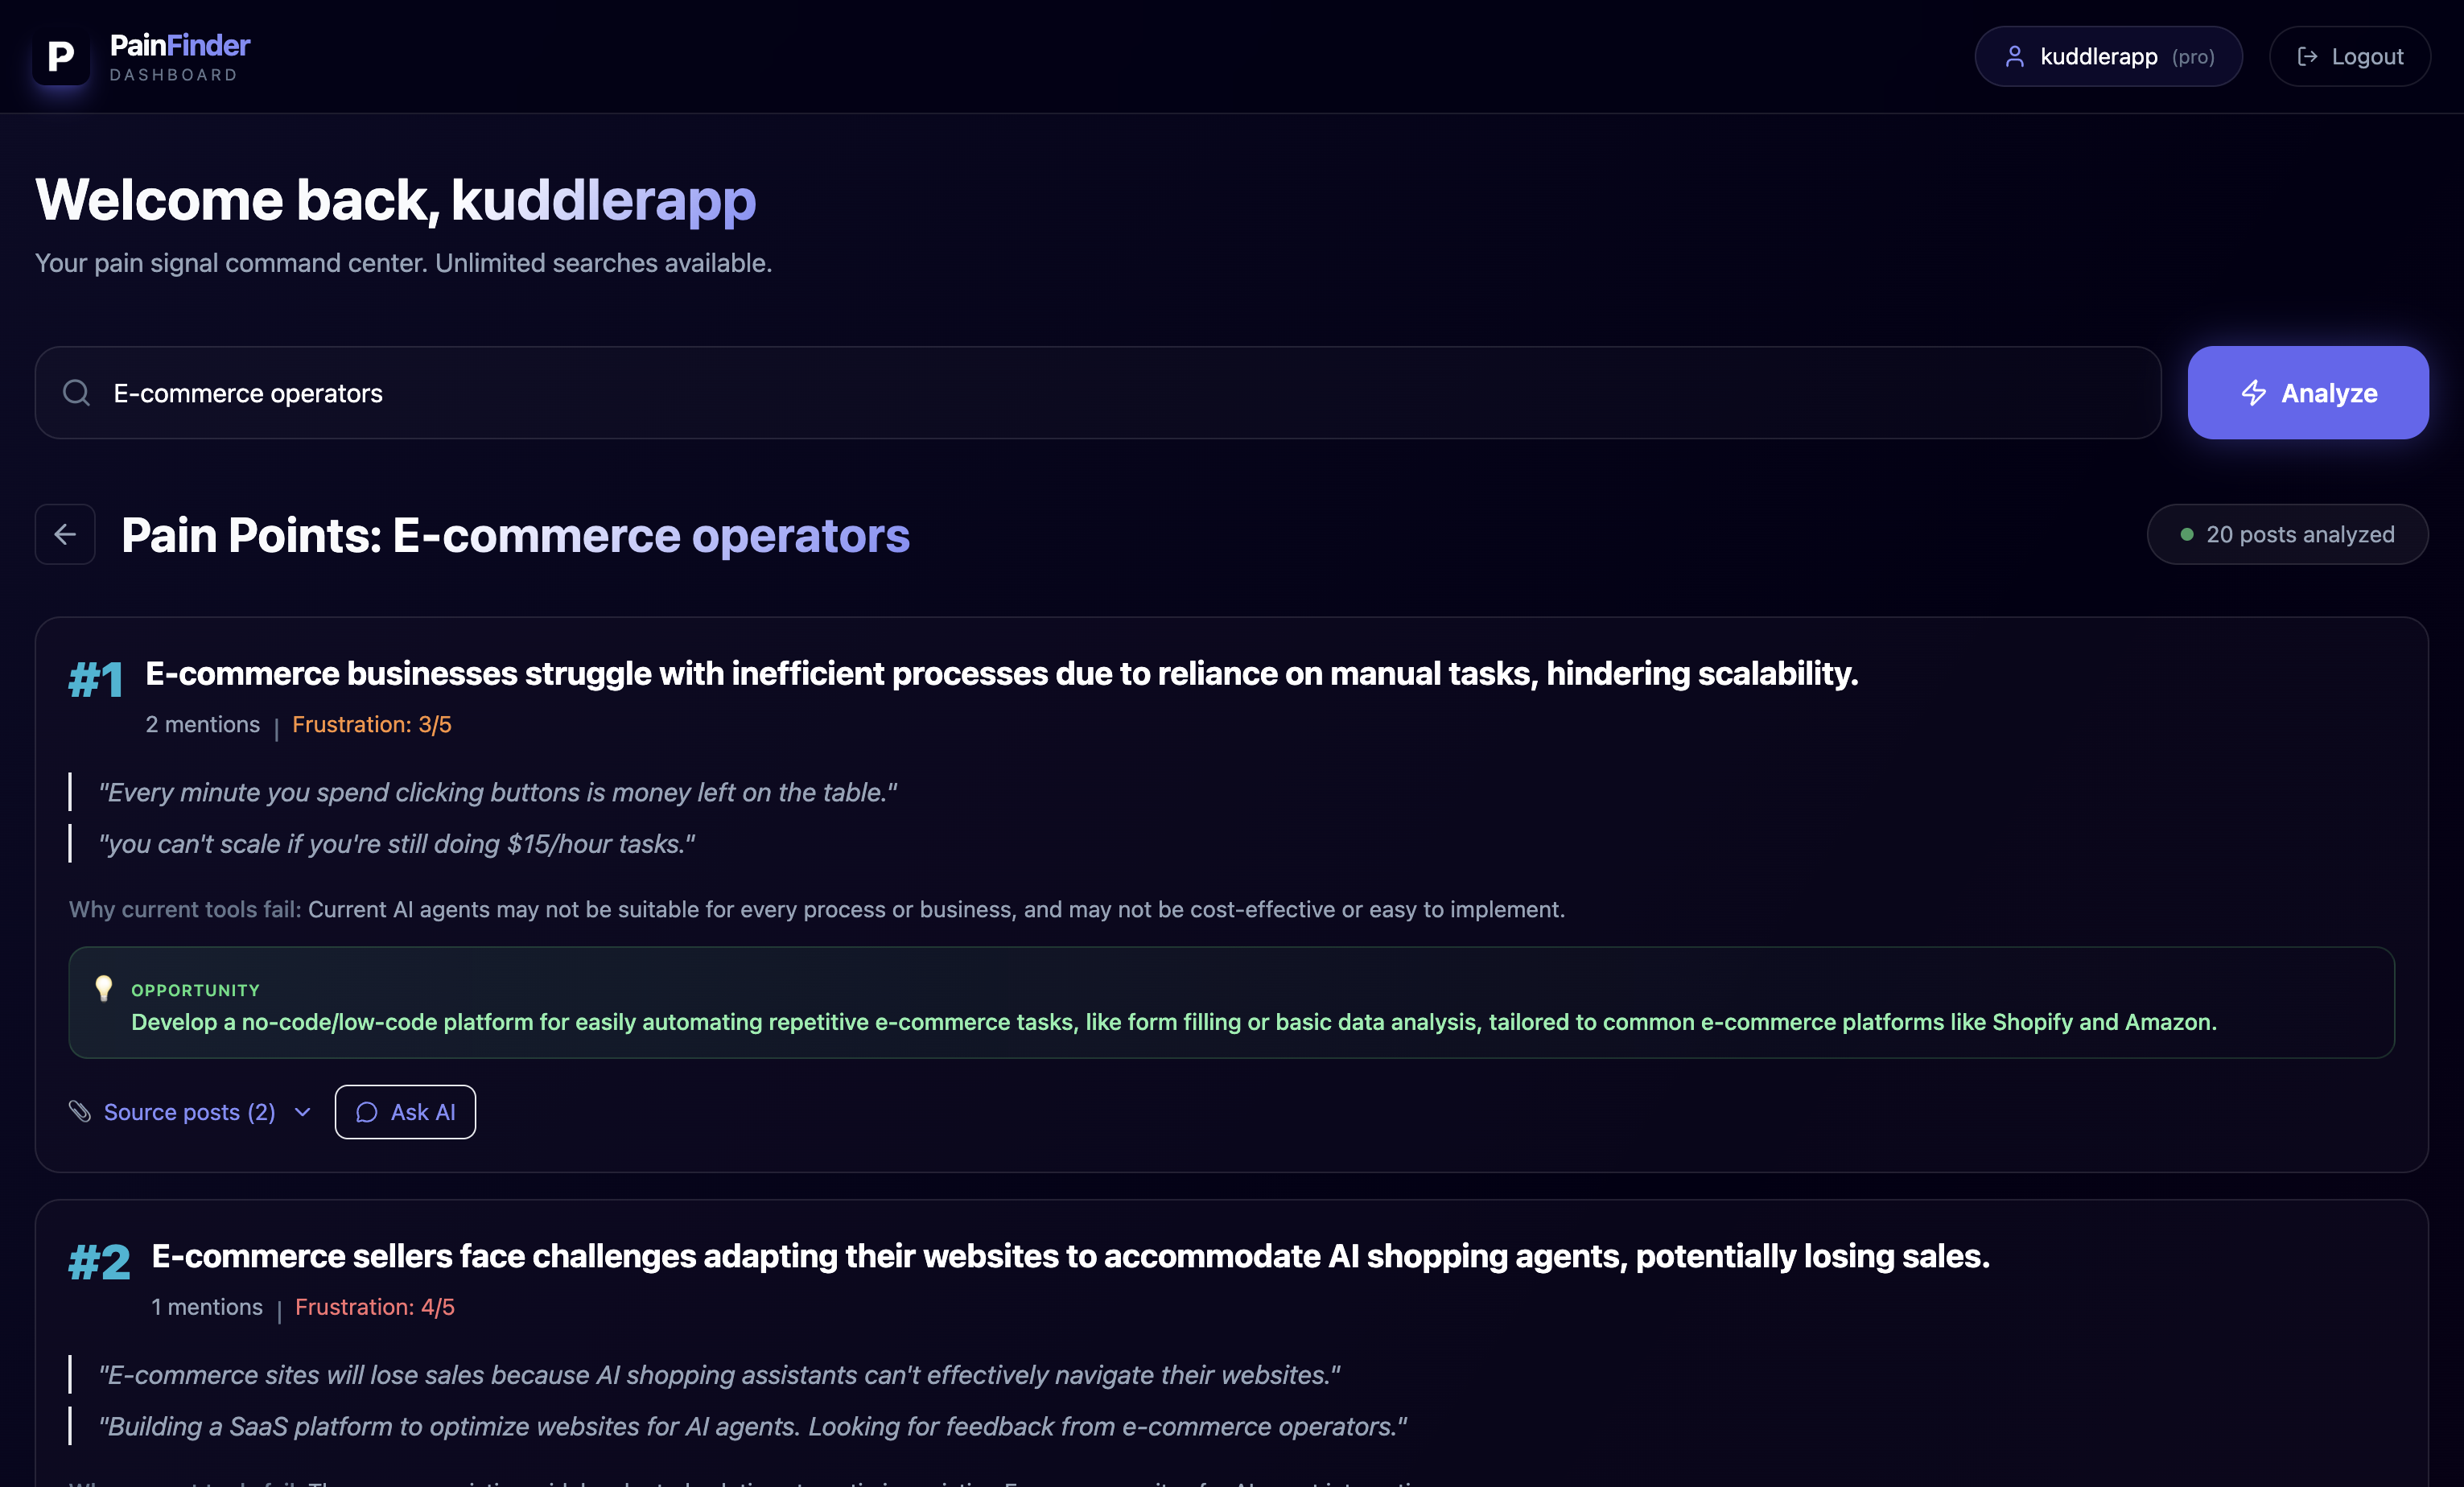Open the kuddlerapp (pro) account pill
Image resolution: width=2464 pixels, height=1487 pixels.
point(2108,57)
